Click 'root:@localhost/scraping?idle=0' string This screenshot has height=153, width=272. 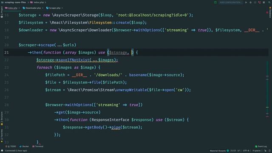[x=153, y=15]
